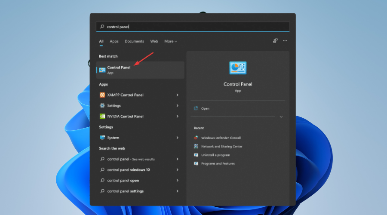This screenshot has width=387, height=215.
Task: Click the search magnifier icon in search box
Action: click(x=102, y=27)
